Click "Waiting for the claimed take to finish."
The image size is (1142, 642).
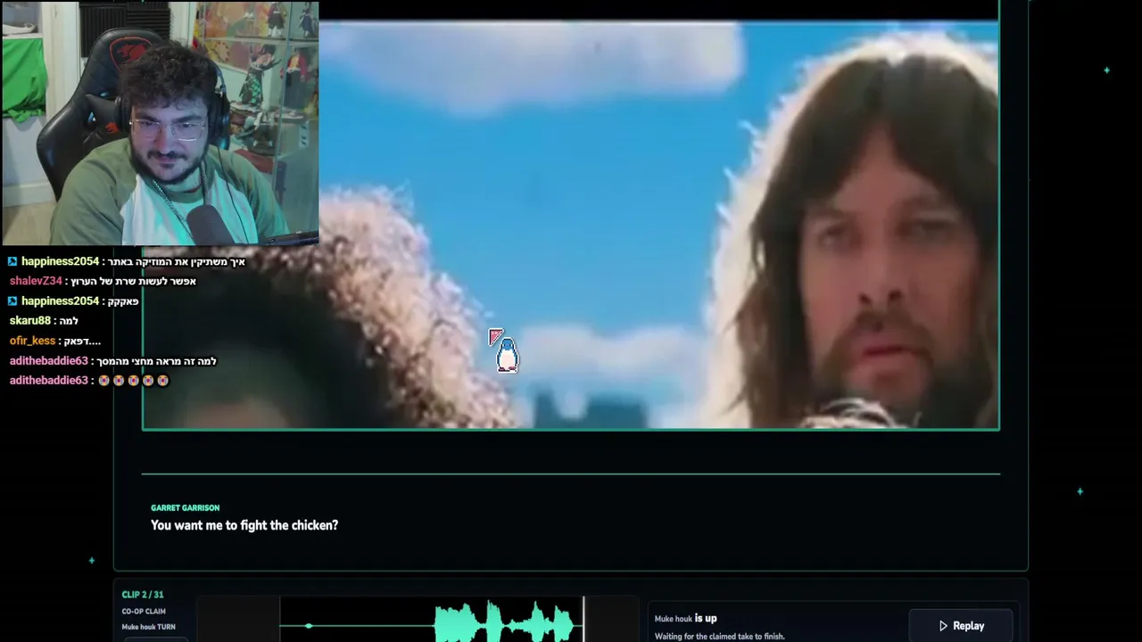click(719, 637)
